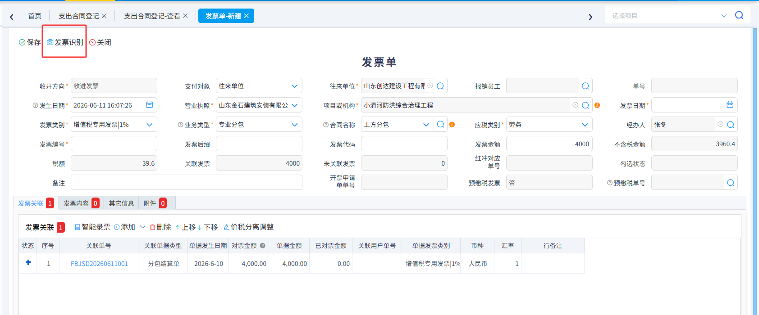Close the 支出合同登记 tab
759x315 pixels.
104,16
